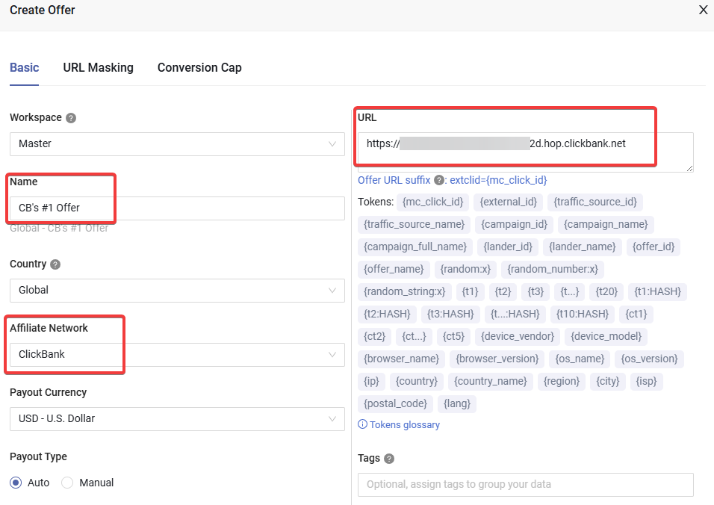714x505 pixels.
Task: Open the Tokens glossary link
Action: (404, 425)
